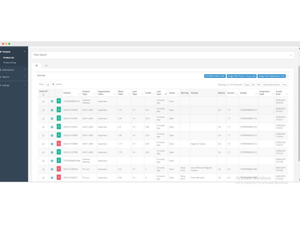
Task: Click the blue settings icon for product 00223-01108106
Action: 52,110
